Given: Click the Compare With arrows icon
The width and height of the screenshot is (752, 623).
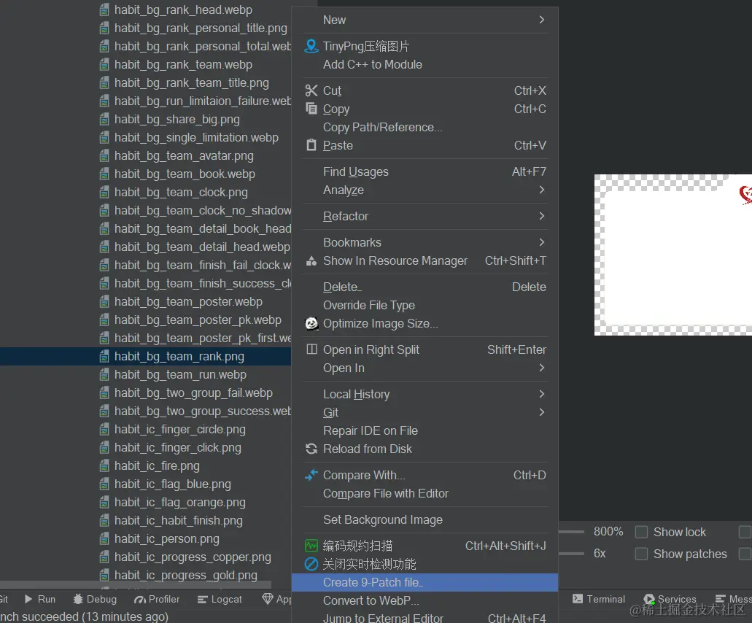Looking at the screenshot, I should pos(311,475).
